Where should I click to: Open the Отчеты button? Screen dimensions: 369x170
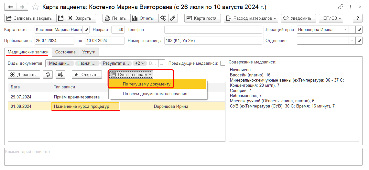(x=144, y=18)
